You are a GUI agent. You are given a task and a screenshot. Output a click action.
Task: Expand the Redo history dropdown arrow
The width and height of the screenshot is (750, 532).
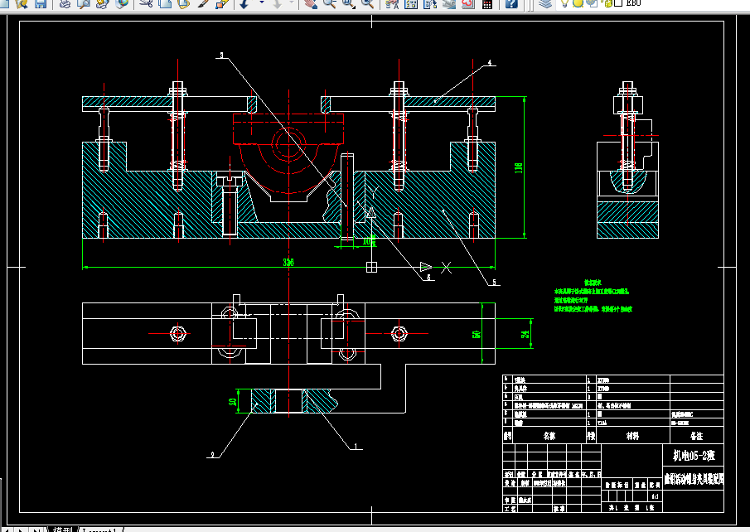(292, 4)
